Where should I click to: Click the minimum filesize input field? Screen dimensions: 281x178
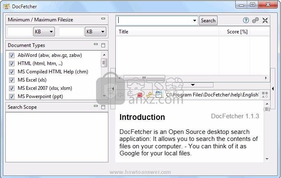[20, 32]
